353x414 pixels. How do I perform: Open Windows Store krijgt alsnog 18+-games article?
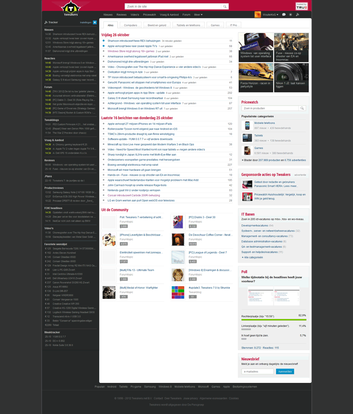131,51
